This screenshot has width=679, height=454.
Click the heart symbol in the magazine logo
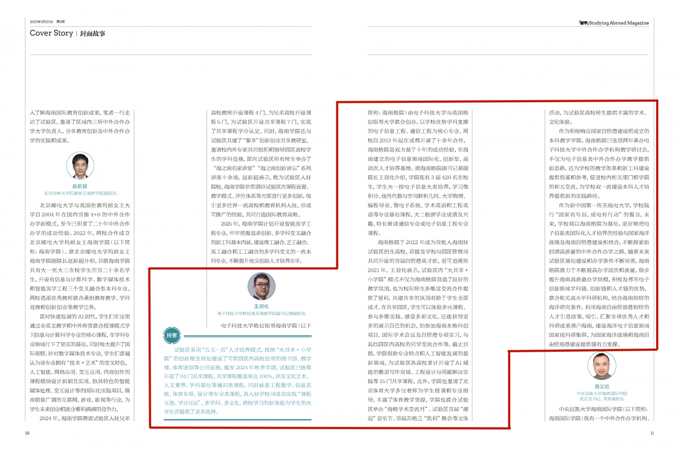tap(587, 23)
